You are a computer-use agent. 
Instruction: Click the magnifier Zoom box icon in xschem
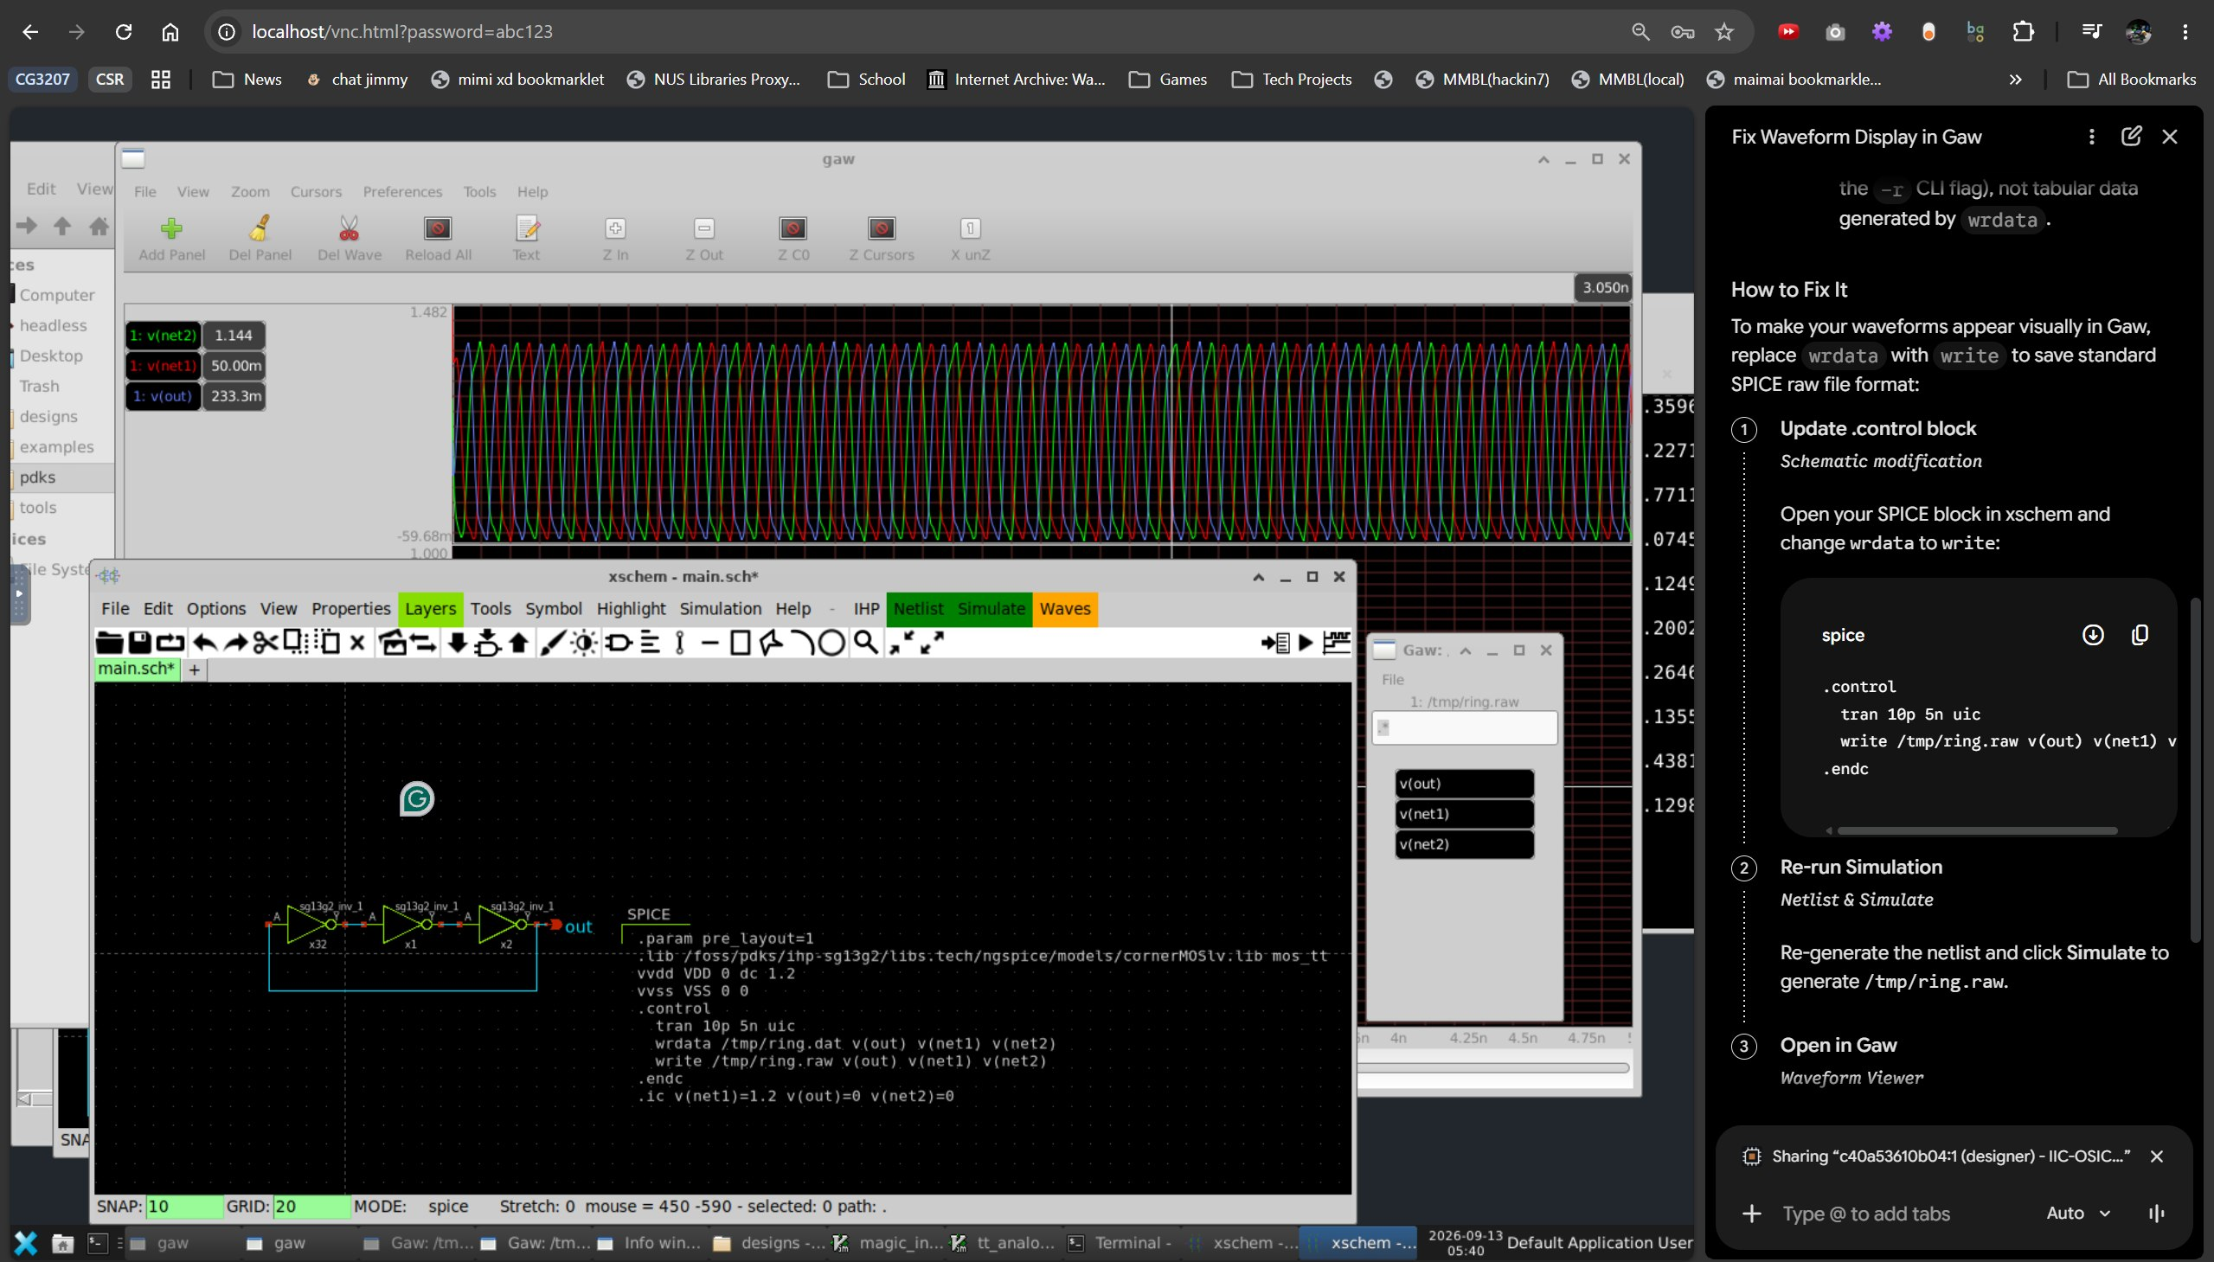(865, 643)
